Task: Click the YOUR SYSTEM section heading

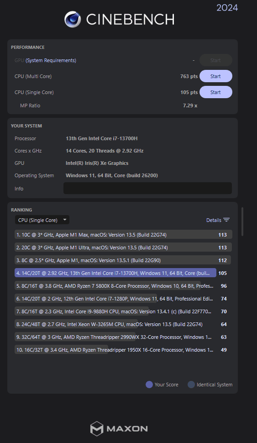Action: pos(26,126)
